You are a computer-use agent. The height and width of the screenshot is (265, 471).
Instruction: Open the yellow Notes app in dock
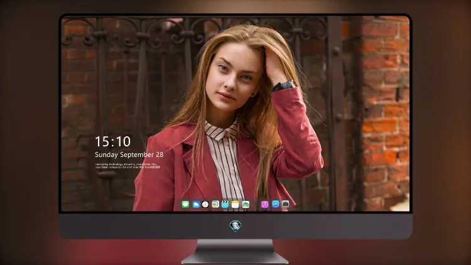(x=235, y=205)
